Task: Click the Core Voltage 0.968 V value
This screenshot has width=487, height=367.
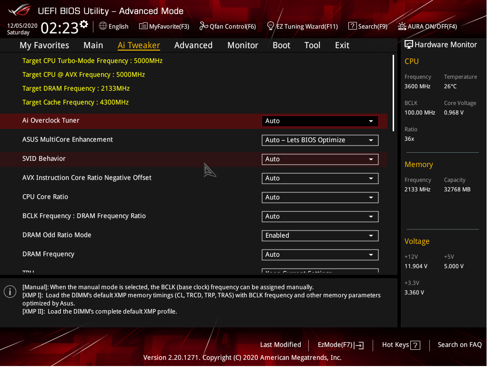Action: [x=454, y=113]
